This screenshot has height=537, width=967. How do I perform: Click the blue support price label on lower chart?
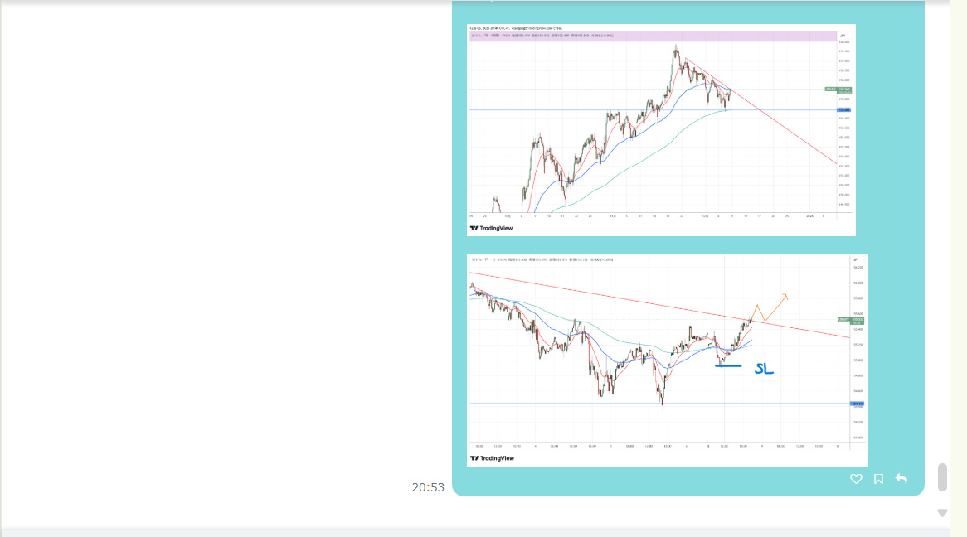tap(858, 404)
